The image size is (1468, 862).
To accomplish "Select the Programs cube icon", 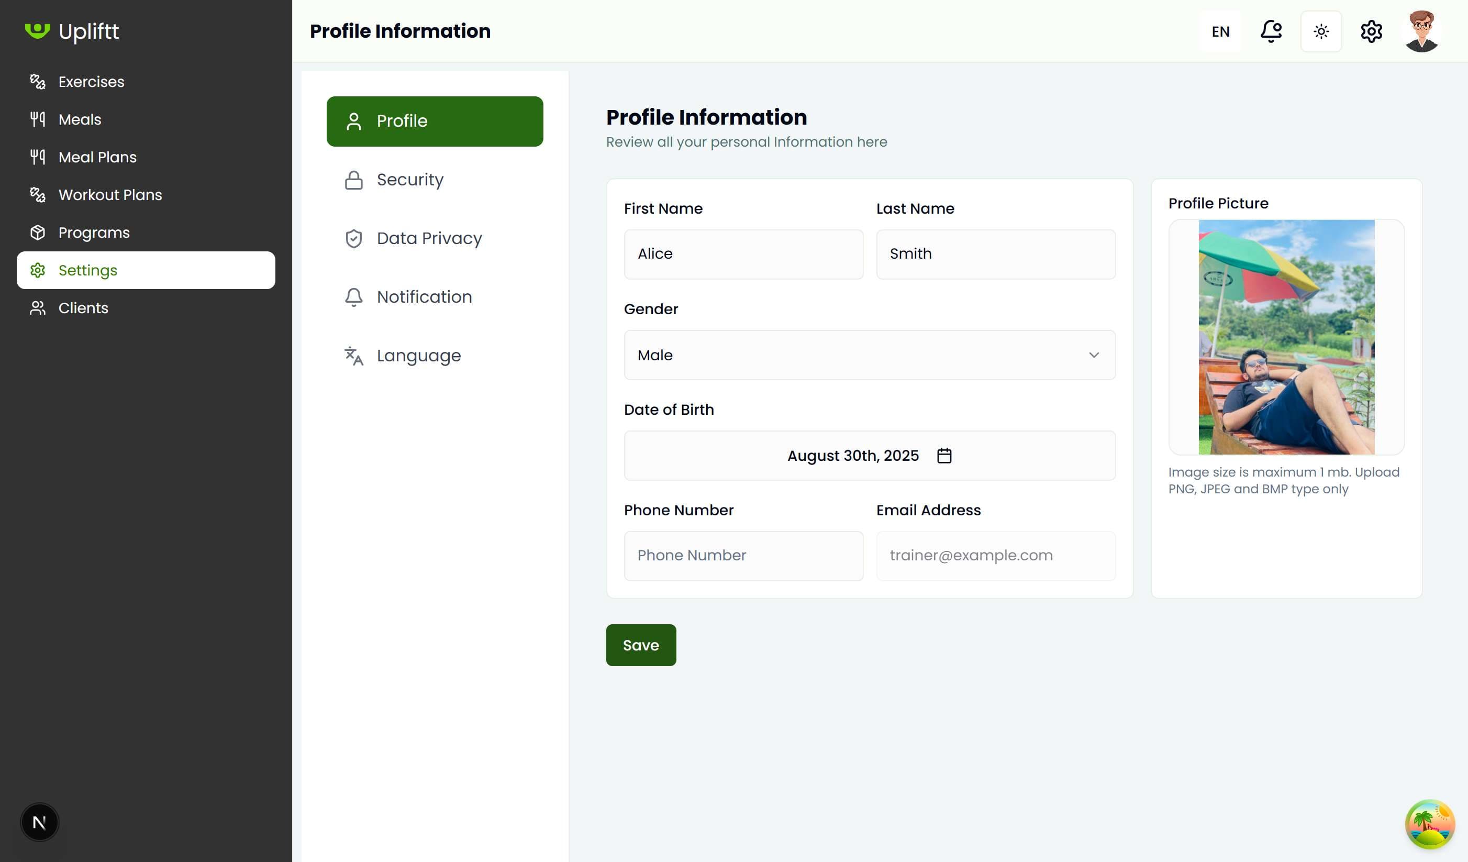I will pyautogui.click(x=37, y=232).
